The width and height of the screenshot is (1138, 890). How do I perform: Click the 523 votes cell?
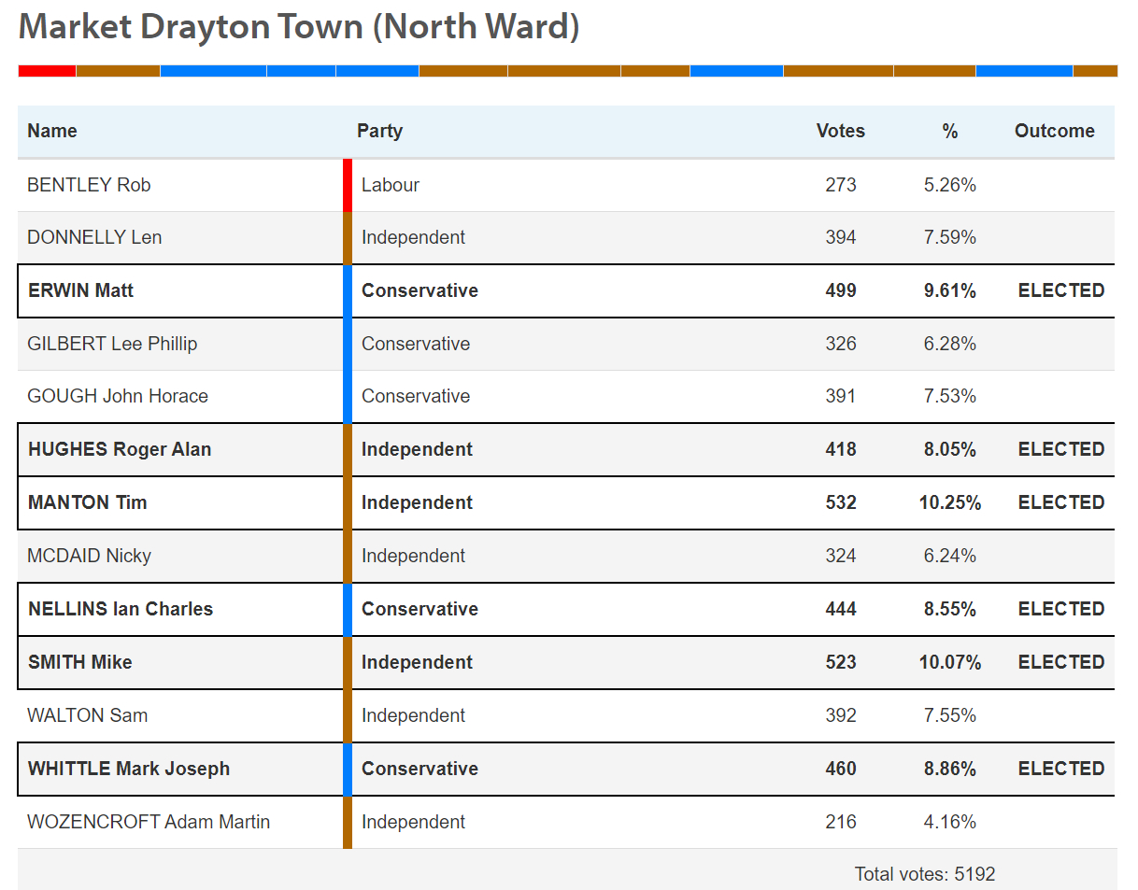click(841, 662)
